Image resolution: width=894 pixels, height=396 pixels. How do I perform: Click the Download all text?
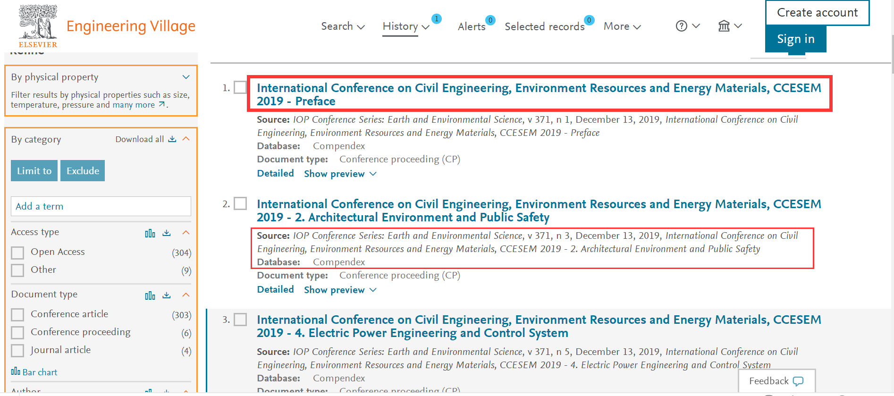pos(140,139)
